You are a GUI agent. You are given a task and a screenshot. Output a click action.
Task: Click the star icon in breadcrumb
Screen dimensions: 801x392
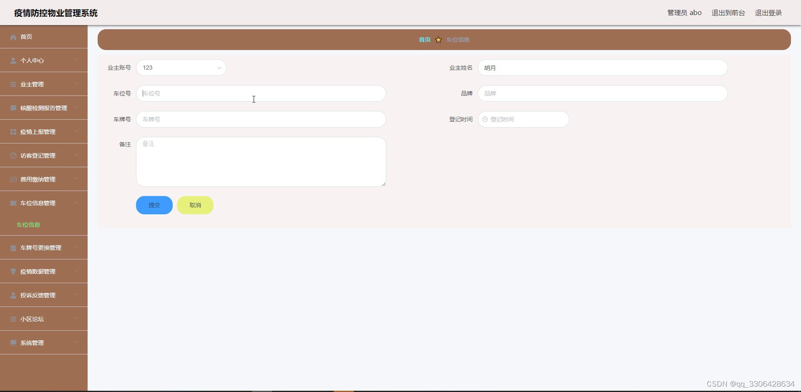click(438, 40)
